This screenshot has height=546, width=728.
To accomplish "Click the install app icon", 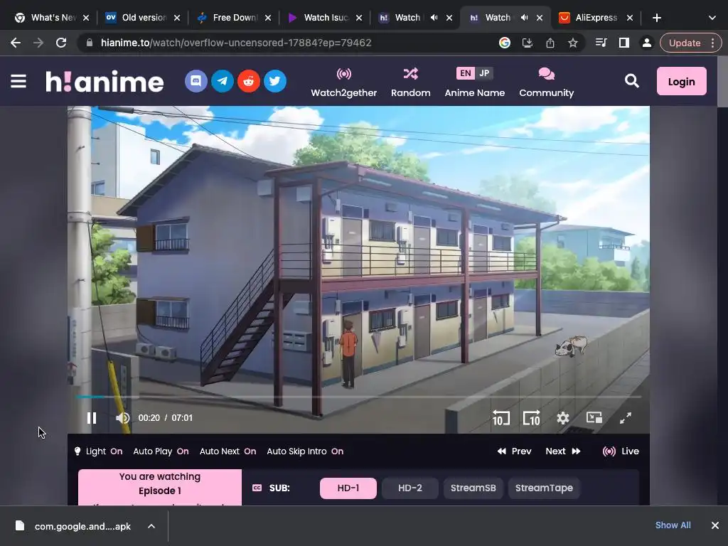I will coord(528,43).
